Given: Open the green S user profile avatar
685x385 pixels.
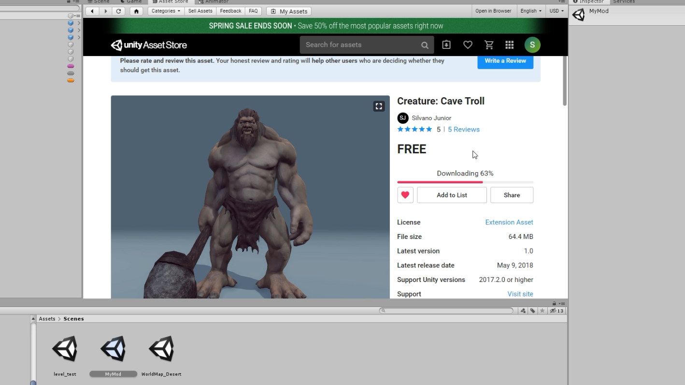Looking at the screenshot, I should [532, 45].
